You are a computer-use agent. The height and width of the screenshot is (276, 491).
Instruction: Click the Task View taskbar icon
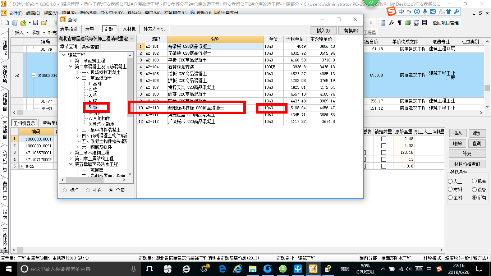click(x=150, y=268)
